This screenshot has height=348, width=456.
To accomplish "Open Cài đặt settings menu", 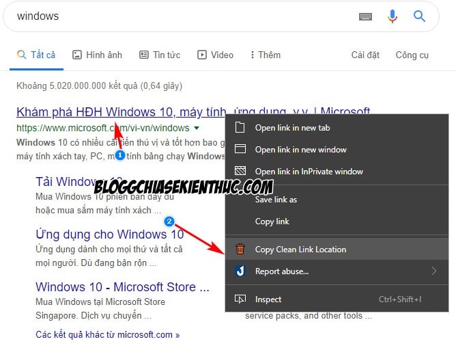I will [x=365, y=55].
